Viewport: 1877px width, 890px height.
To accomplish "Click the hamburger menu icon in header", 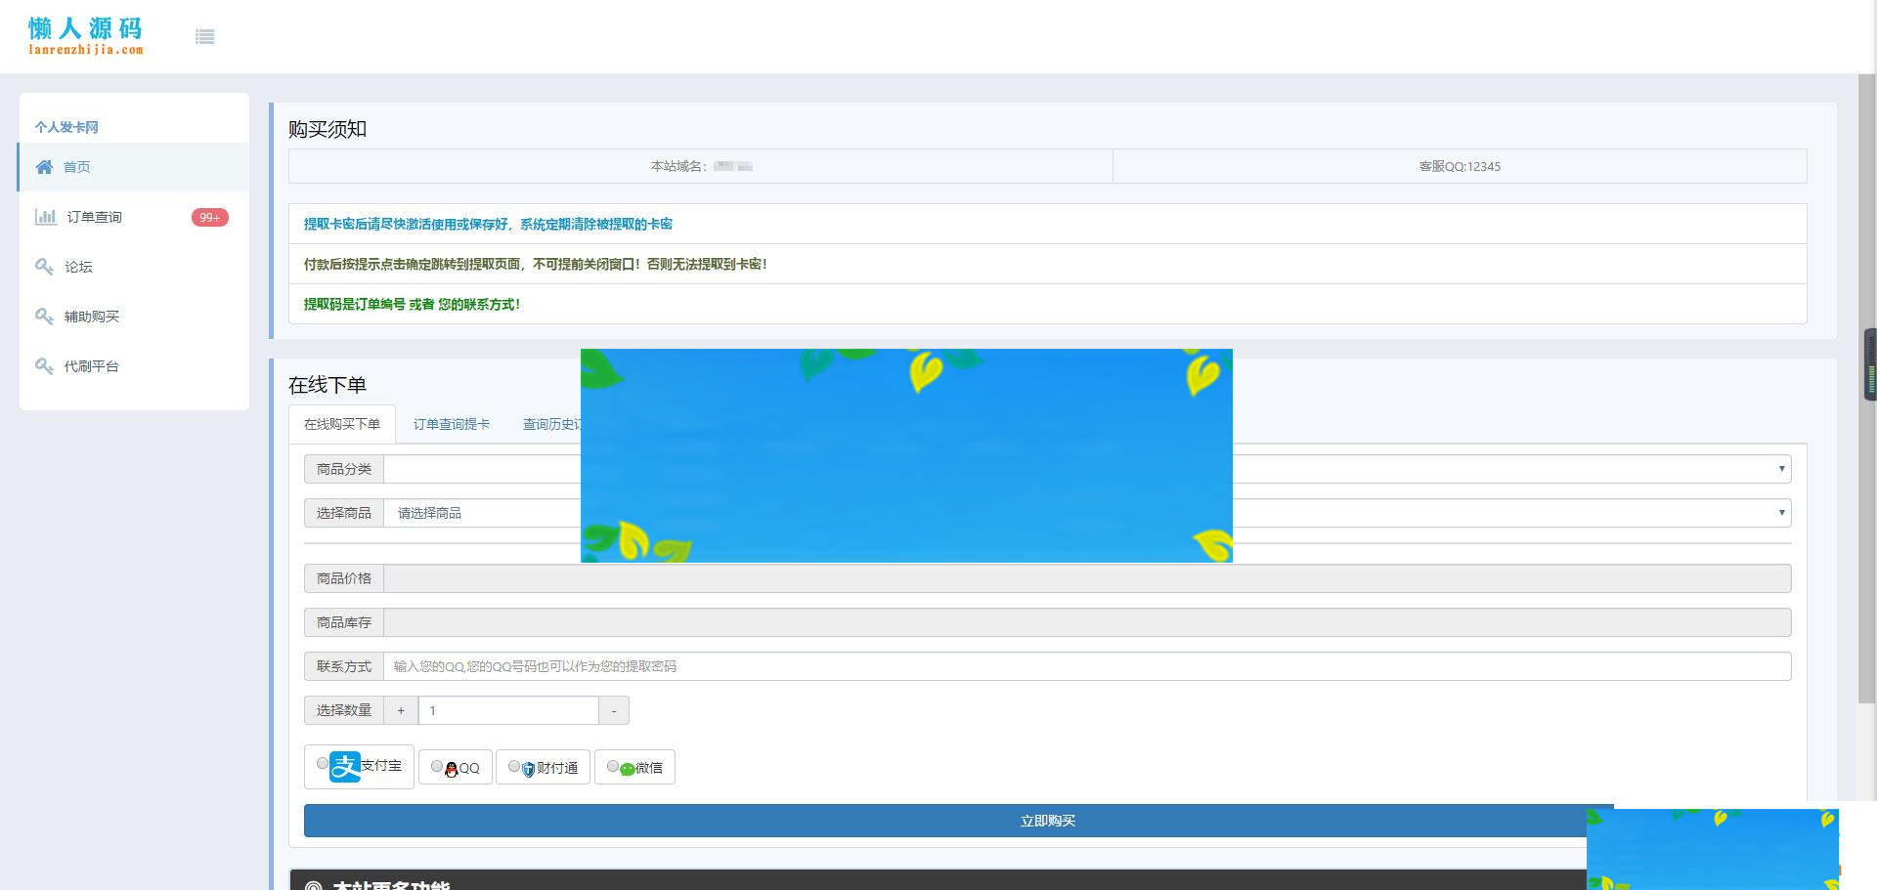I will coord(204,37).
